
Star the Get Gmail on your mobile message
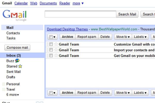click(x=56, y=56)
